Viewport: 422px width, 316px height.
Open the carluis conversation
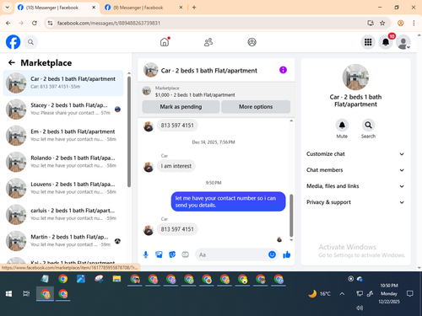click(63, 214)
